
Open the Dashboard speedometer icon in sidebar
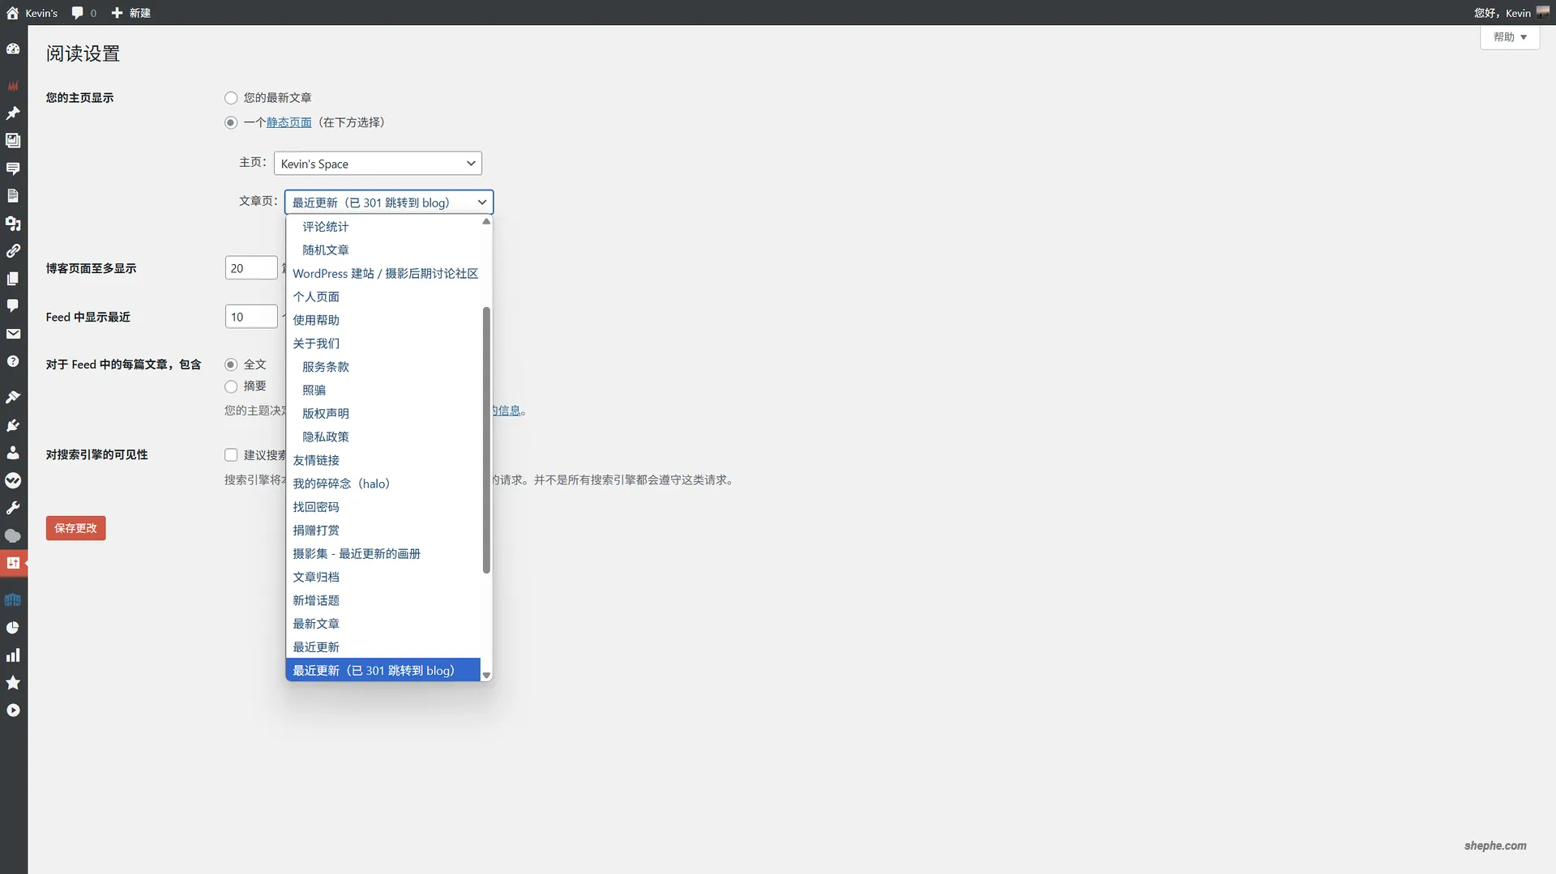pos(13,49)
